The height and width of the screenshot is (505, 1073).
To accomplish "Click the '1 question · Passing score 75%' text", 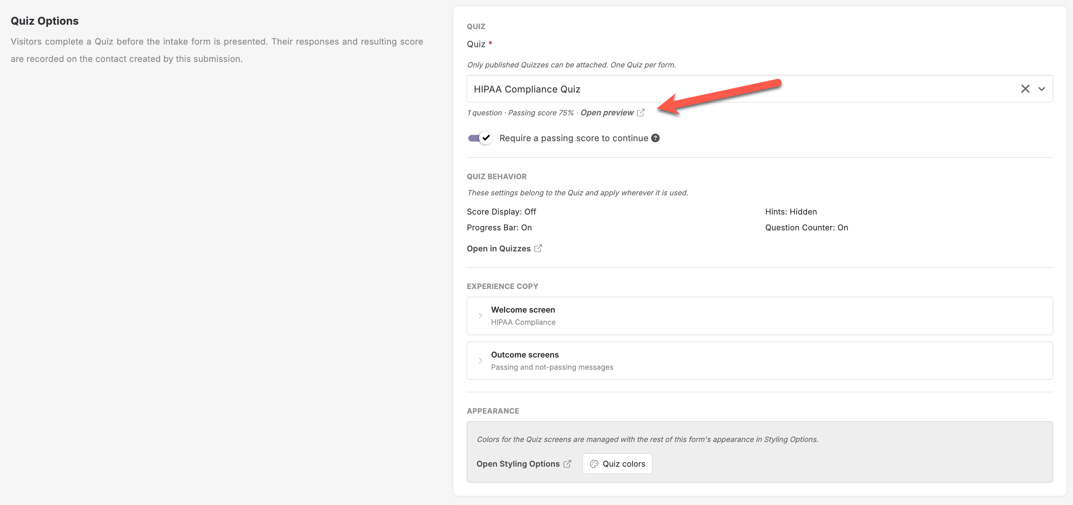I will click(x=520, y=113).
